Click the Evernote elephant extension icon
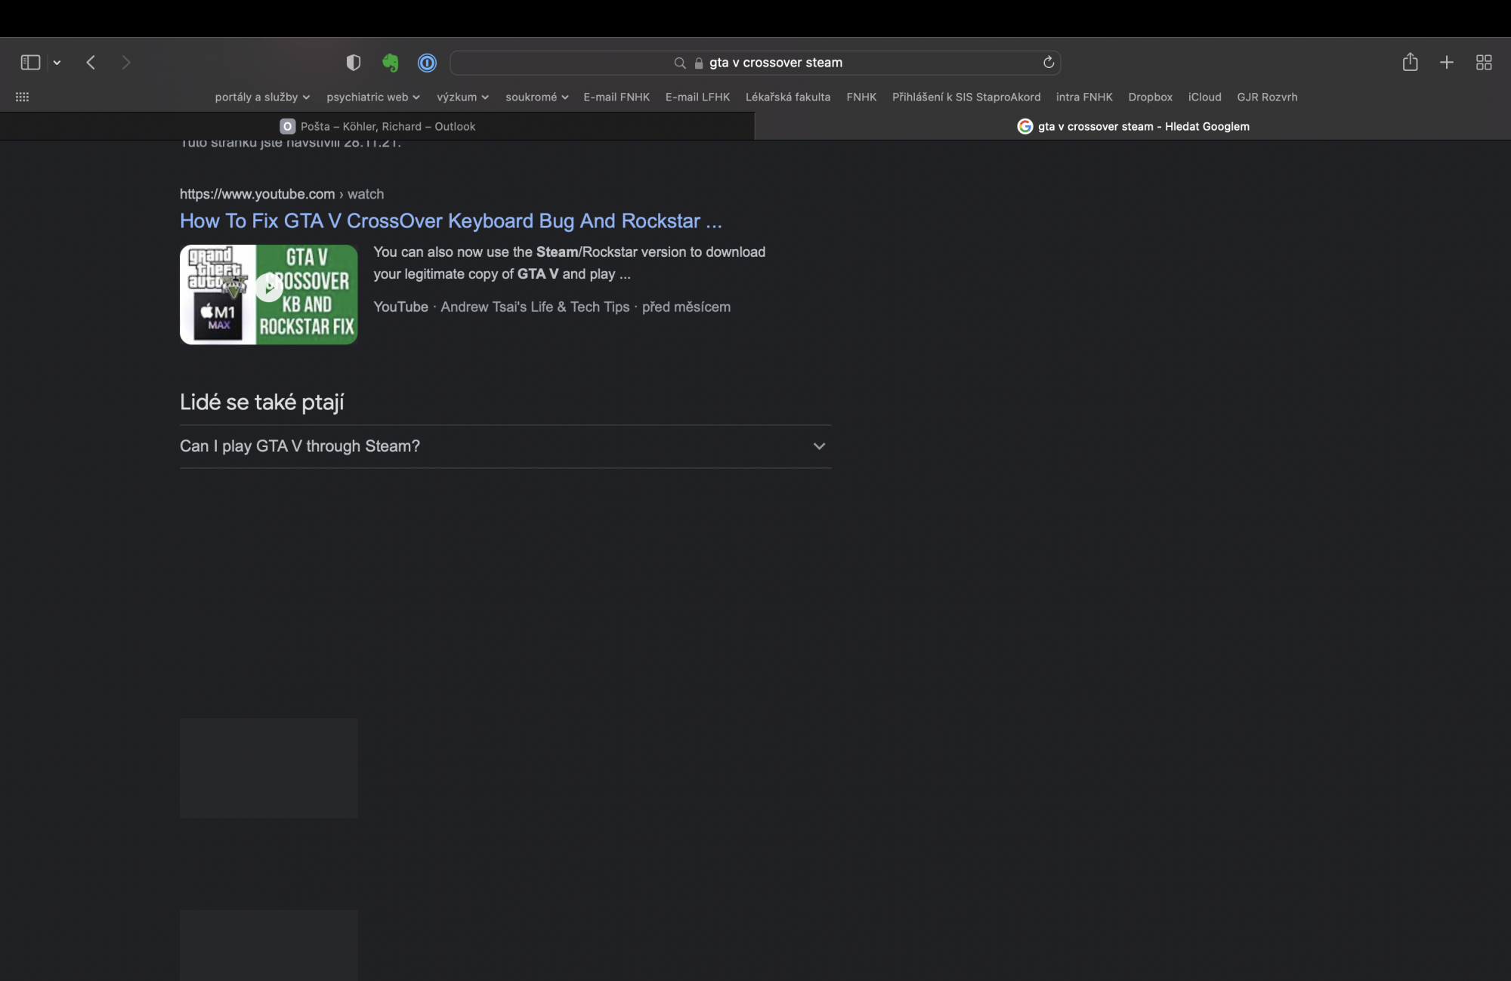Viewport: 1511px width, 981px height. (x=390, y=63)
